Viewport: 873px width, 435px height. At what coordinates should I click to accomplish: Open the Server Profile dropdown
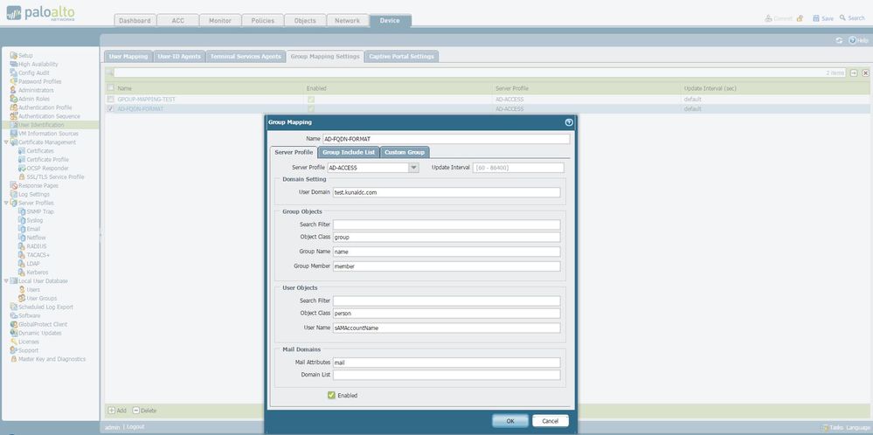tap(413, 168)
